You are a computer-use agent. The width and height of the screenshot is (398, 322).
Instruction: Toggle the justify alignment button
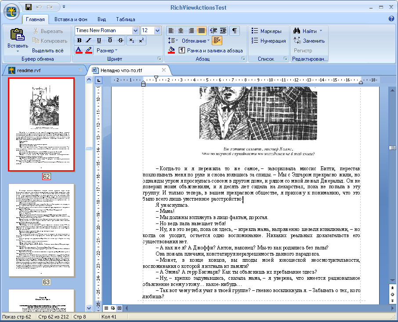coord(202,30)
